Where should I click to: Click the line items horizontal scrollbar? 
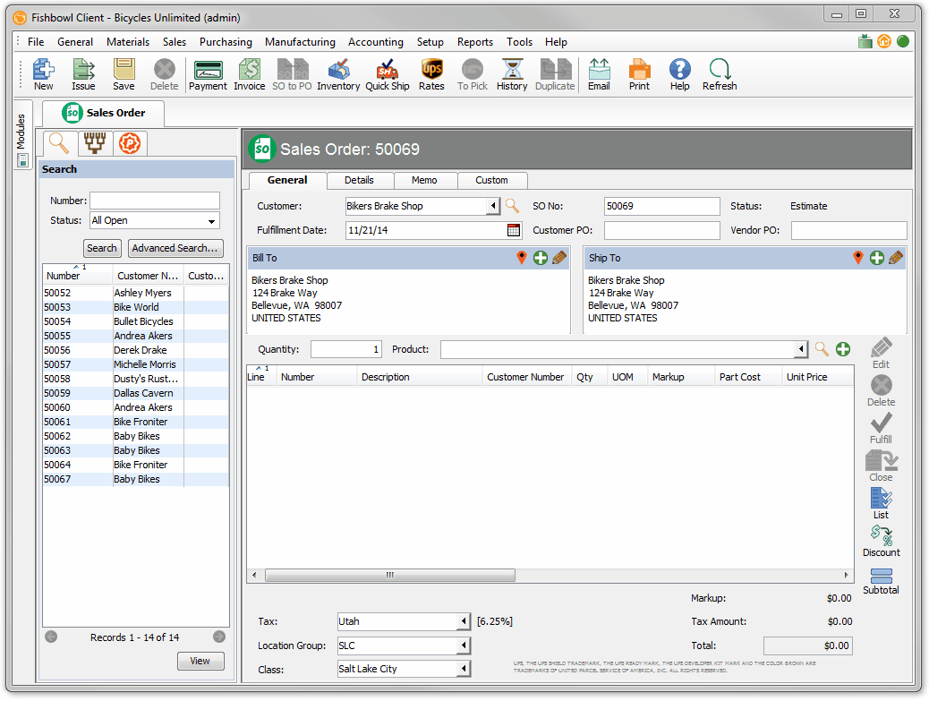tap(390, 575)
